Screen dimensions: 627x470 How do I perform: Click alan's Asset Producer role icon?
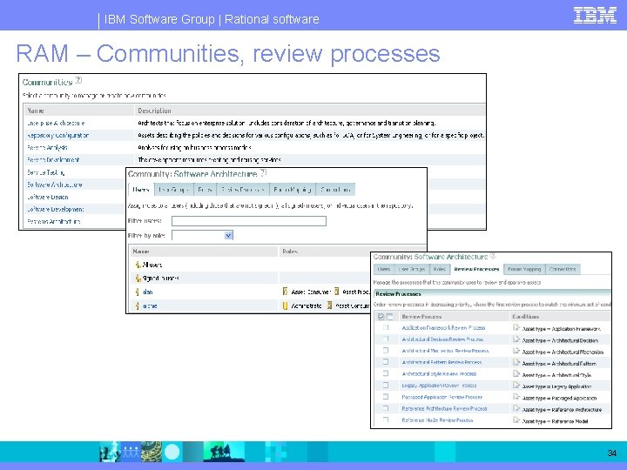point(337,292)
